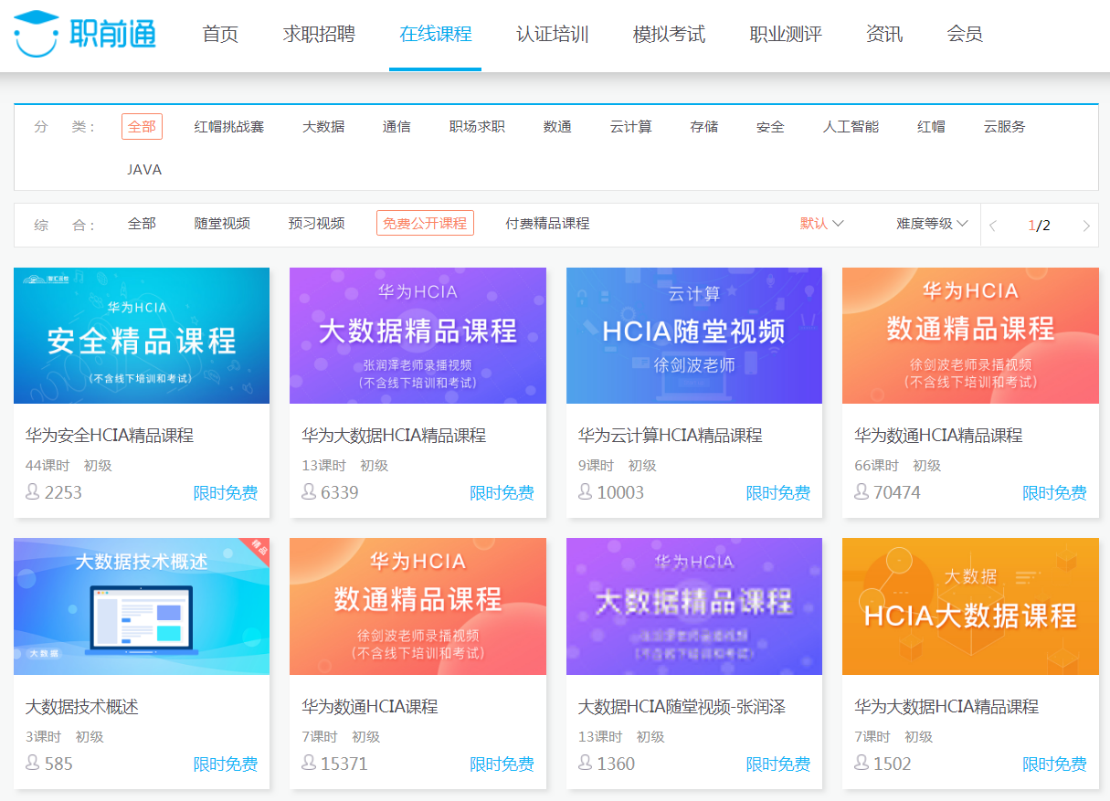
Task: Filter category by 人工智能
Action: [x=851, y=127]
